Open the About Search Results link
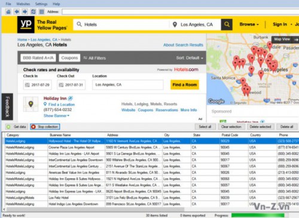Image resolution: width=299 pixels, height=218 pixels. coord(183,45)
